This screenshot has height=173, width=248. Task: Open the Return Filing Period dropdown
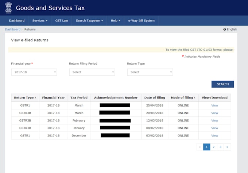92,72
